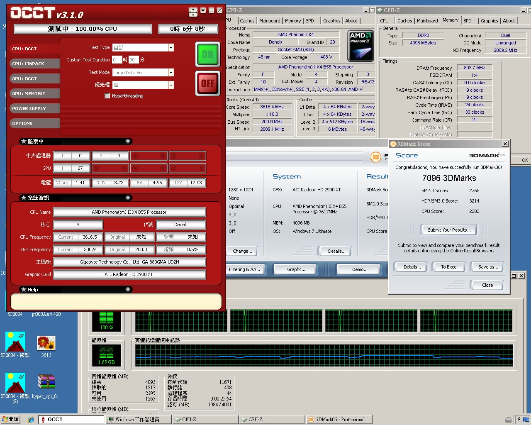Click the tray expand arrows icon

(x=519, y=420)
